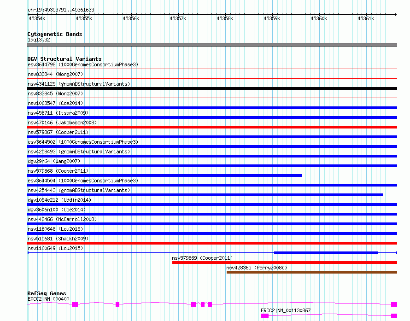Click the blue bar under nsv4258493

[x=212, y=156]
